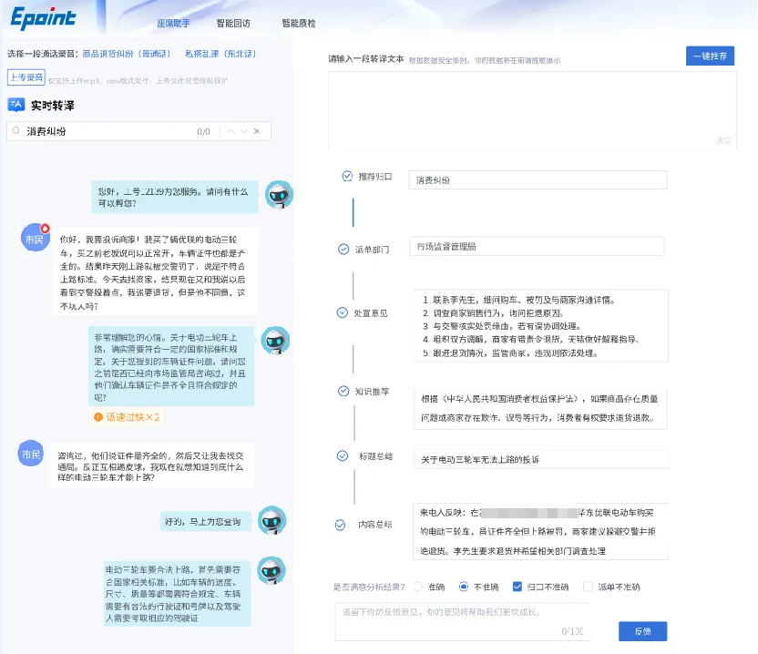This screenshot has height=654, width=758.
Task: Click the 内容总结 text box
Action: click(x=540, y=531)
